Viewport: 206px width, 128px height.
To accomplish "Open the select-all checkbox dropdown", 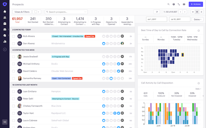I will [x=37, y=12].
